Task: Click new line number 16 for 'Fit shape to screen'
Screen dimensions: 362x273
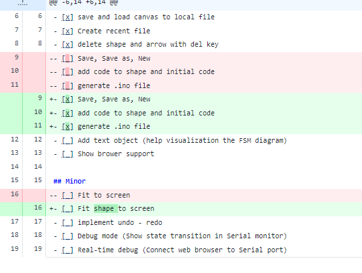Action: [38, 208]
